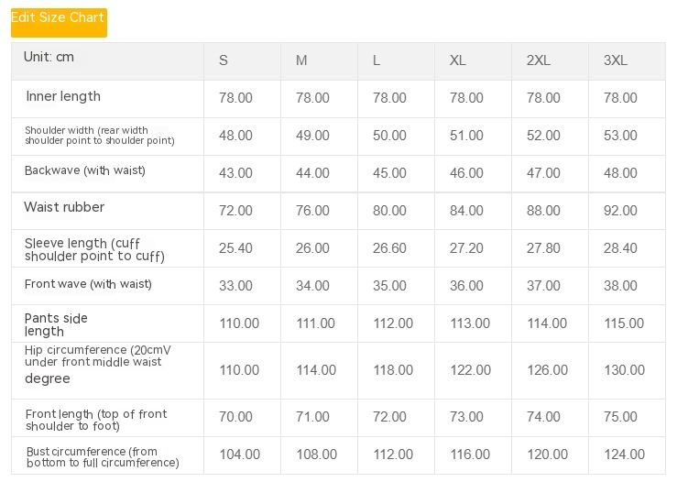The height and width of the screenshot is (493, 677).
Task: Select the L size column header
Action: (x=377, y=60)
